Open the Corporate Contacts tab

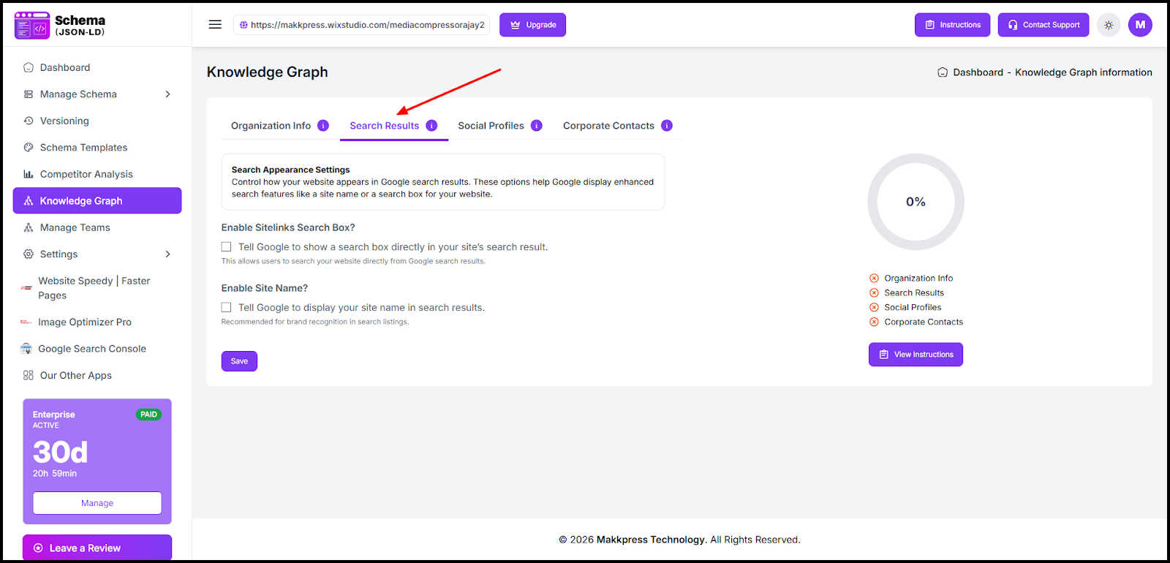pos(608,126)
